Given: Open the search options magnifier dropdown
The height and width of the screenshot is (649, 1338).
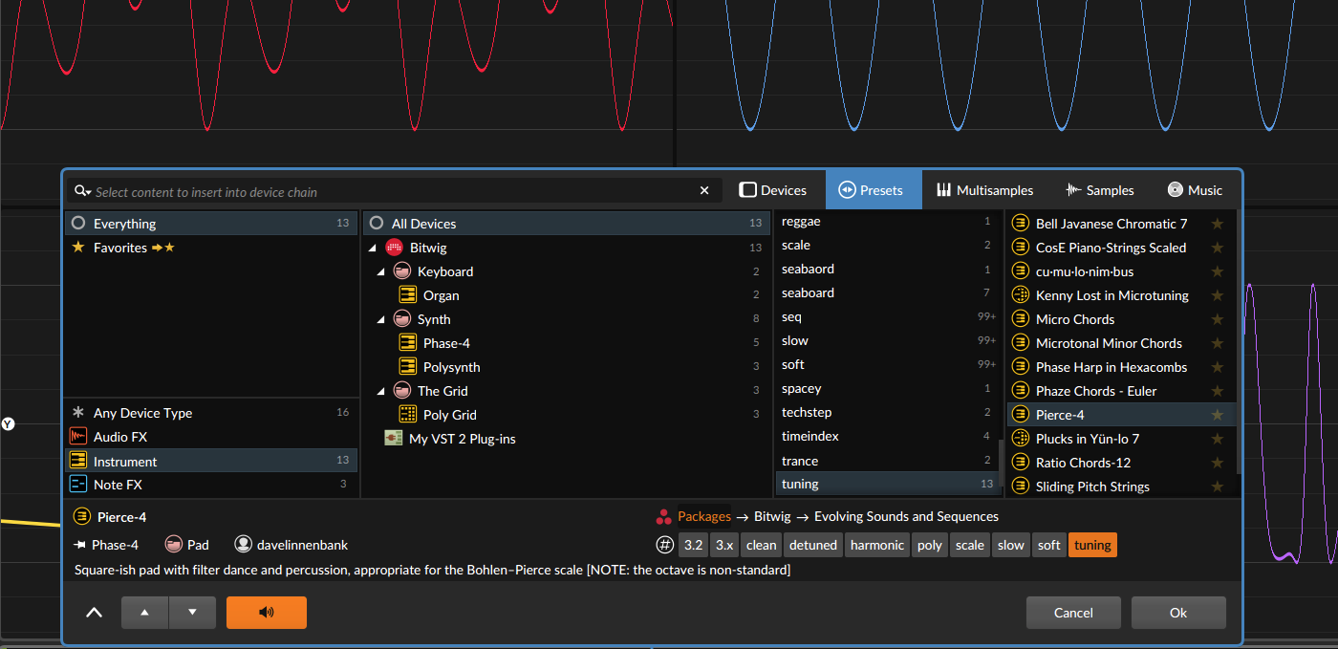Looking at the screenshot, I should click(82, 191).
